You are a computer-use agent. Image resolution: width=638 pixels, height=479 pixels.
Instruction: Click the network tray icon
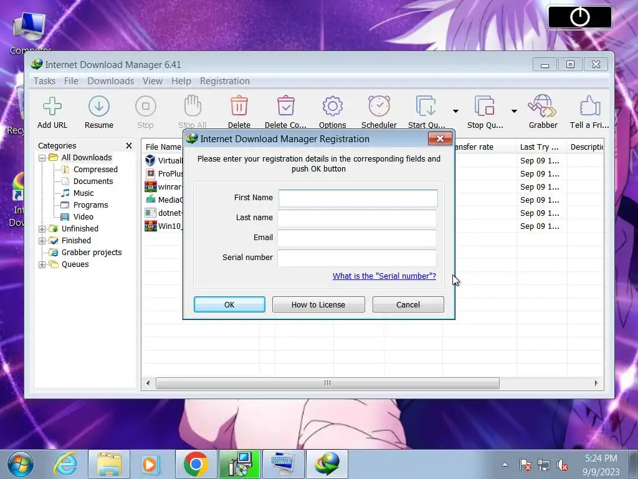pyautogui.click(x=543, y=465)
